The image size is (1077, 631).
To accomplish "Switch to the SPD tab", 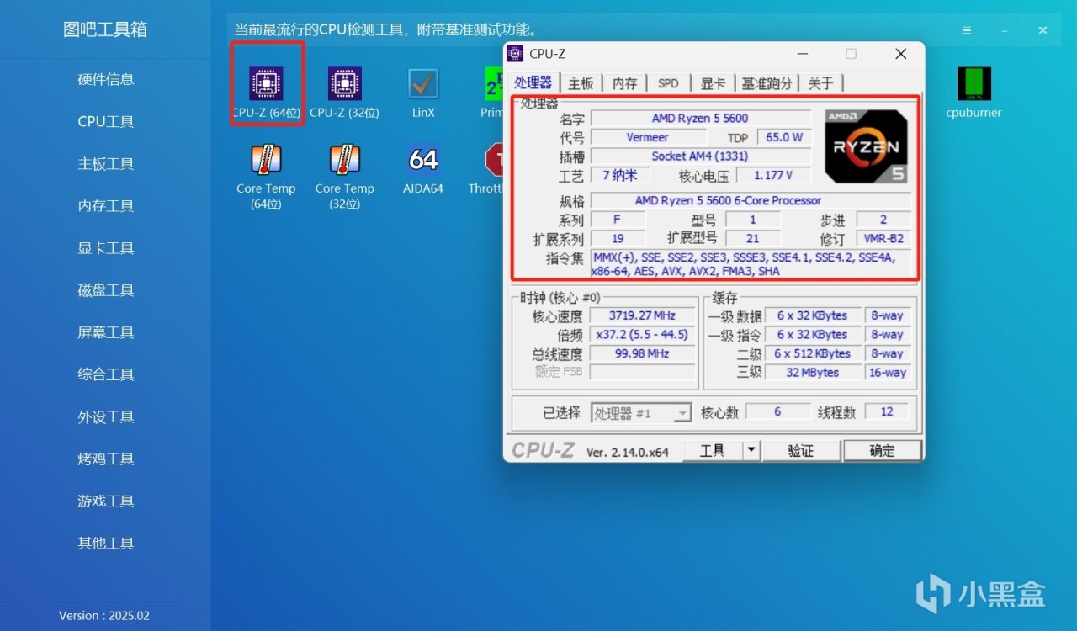I will tap(668, 82).
